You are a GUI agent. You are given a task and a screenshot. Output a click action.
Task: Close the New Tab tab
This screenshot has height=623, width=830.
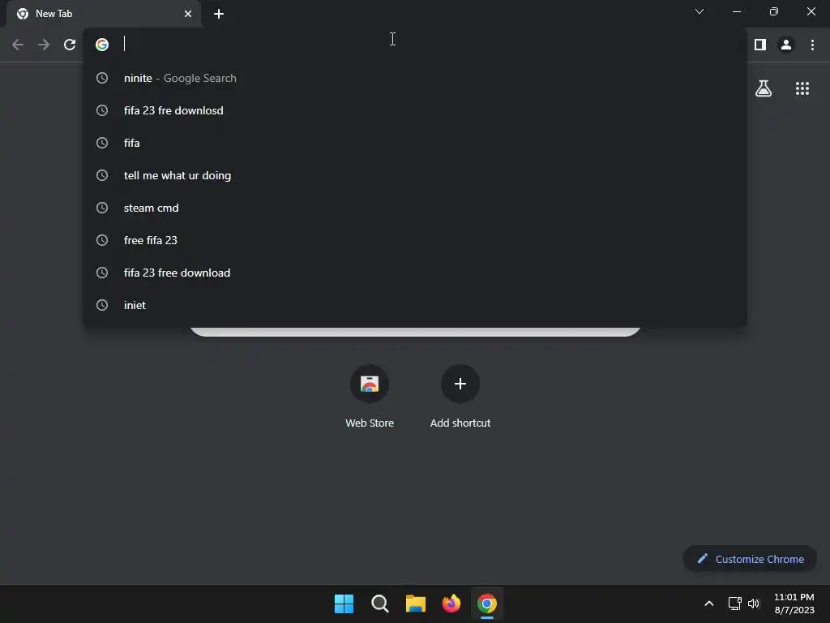(188, 14)
